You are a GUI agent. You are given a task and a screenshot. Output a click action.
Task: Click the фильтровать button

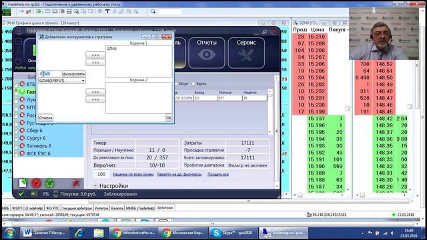[x=74, y=74]
